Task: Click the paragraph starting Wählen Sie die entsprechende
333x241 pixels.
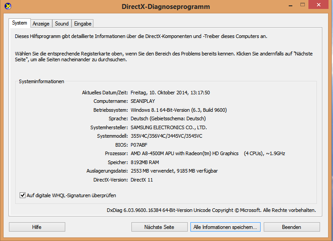Action: click(164, 56)
